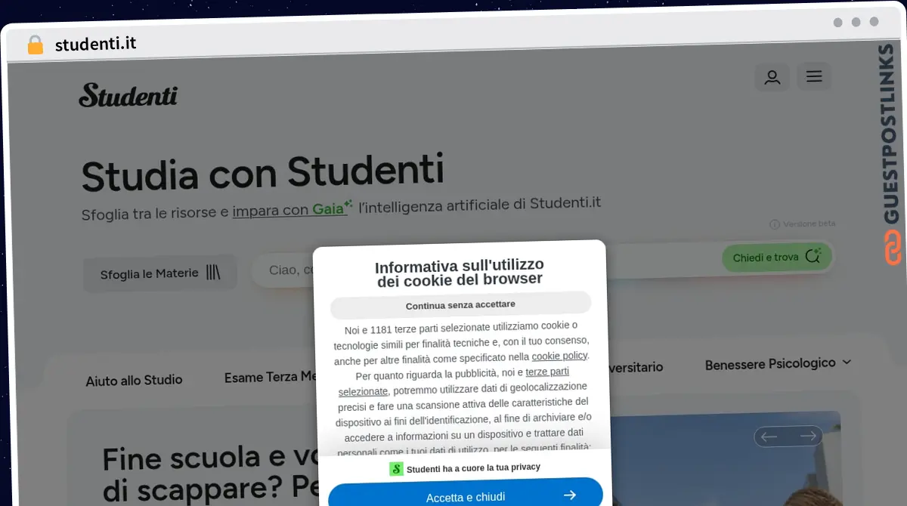Viewport: 907px width, 506px height.
Task: Click the Studenti logo
Action: [128, 95]
